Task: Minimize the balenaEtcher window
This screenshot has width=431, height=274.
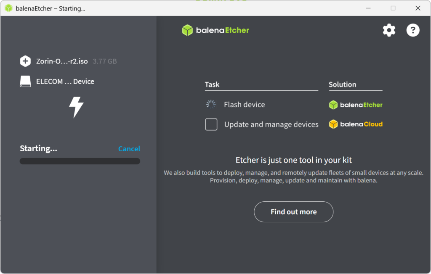Action: click(368, 8)
